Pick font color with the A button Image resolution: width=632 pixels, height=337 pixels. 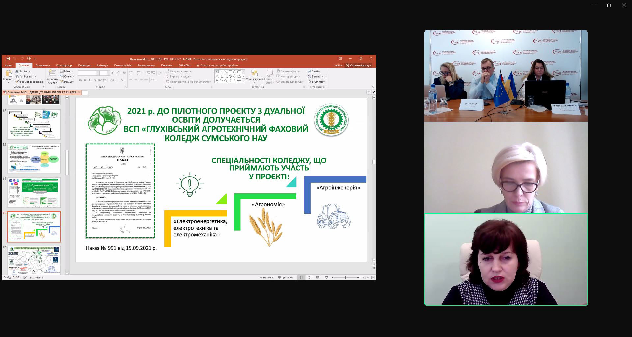click(x=122, y=80)
